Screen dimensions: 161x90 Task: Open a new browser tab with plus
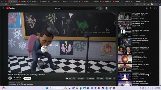coord(145,1)
